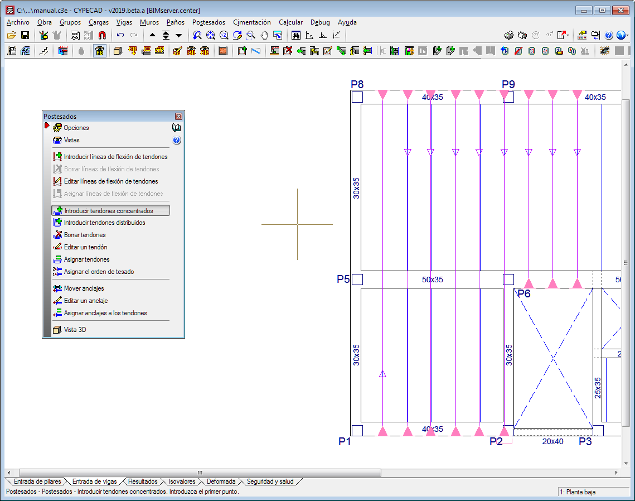
Task: Click the print icon
Action: click(509, 35)
